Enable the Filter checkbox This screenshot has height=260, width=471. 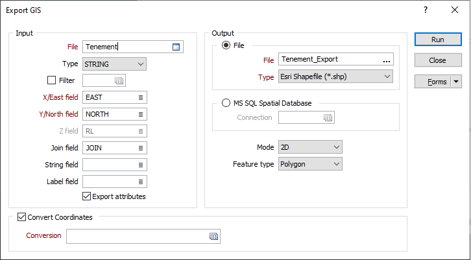(52, 80)
